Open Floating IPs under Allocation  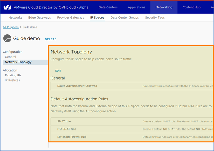13,75
